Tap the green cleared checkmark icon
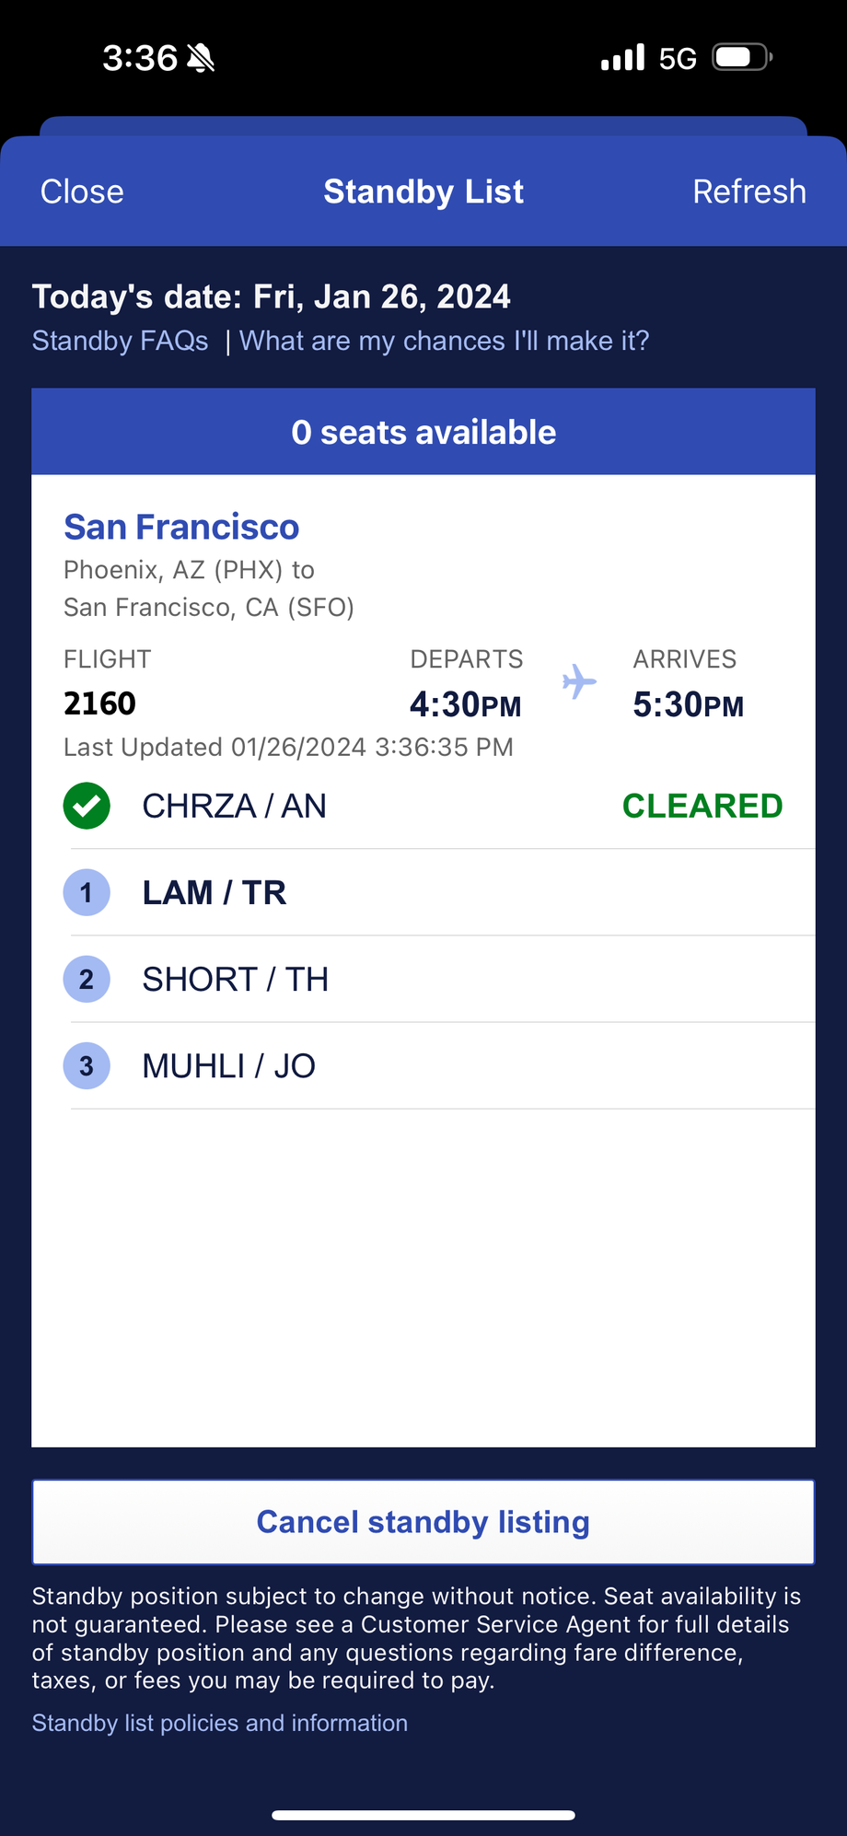 tap(87, 806)
